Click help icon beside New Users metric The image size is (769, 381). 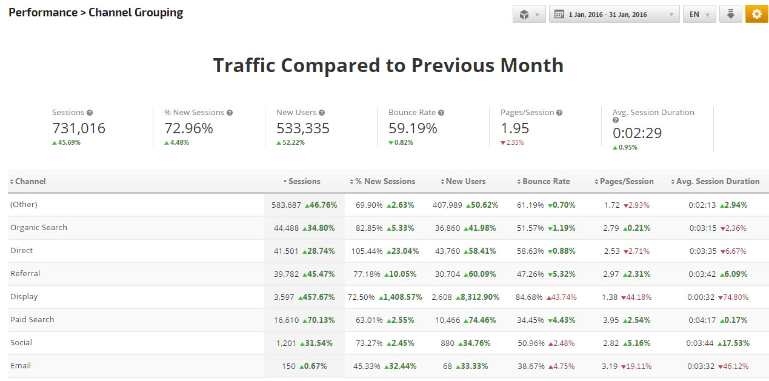pyautogui.click(x=322, y=113)
